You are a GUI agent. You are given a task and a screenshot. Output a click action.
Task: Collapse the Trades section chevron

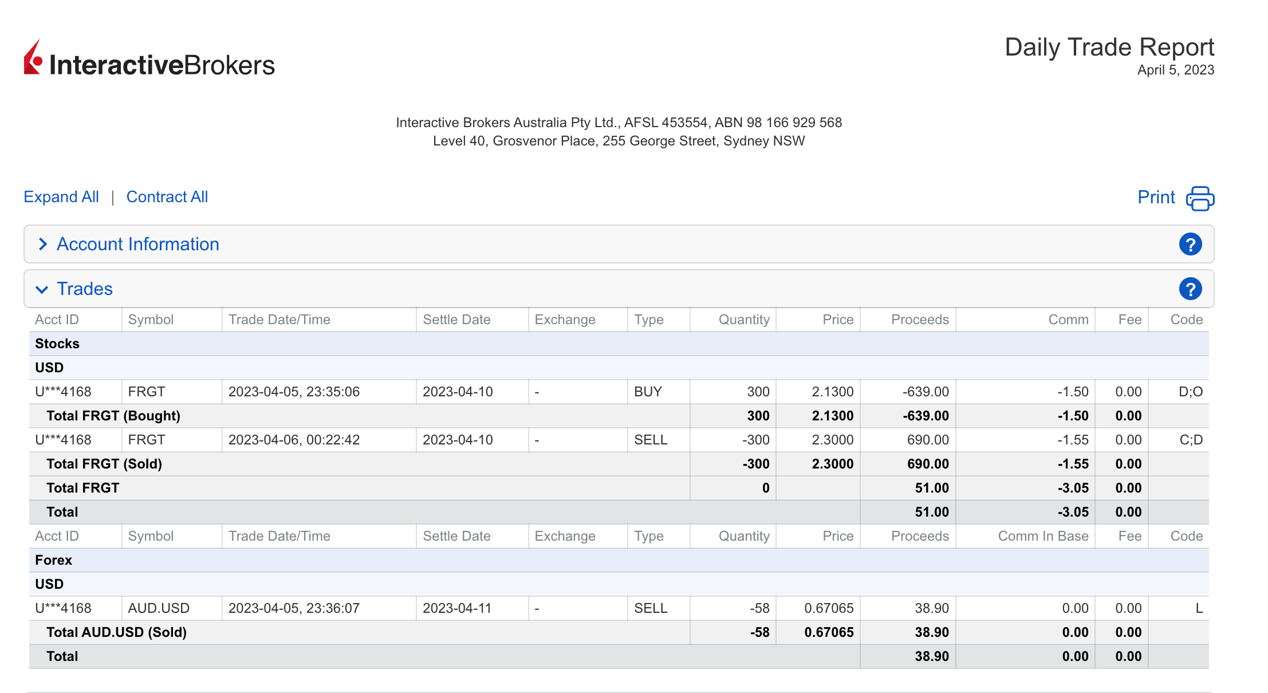pos(42,289)
